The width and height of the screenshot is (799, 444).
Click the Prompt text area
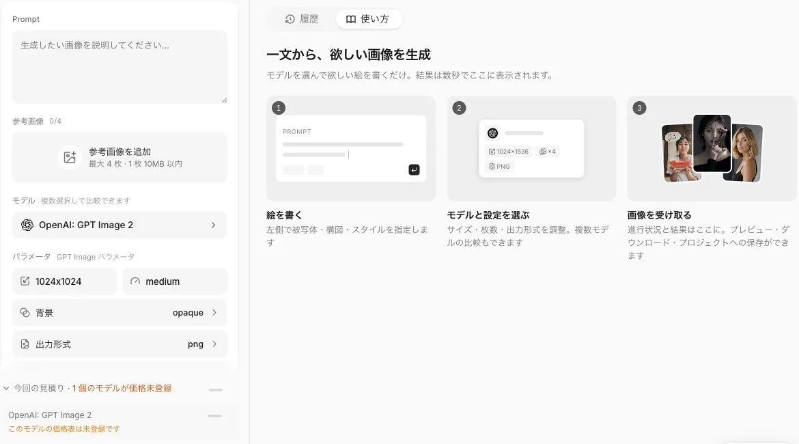tap(120, 67)
